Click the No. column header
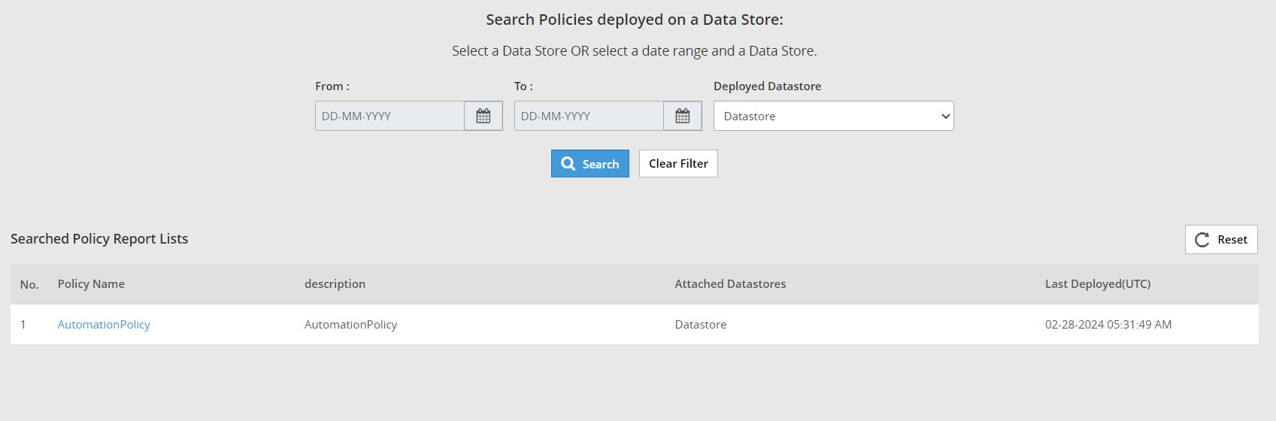The image size is (1276, 421). pos(29,284)
